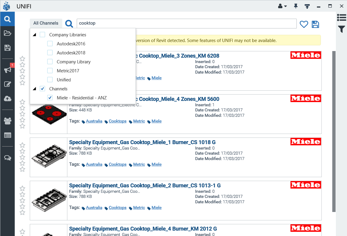Open the user account menu
347x236 pixels.
(282, 6)
